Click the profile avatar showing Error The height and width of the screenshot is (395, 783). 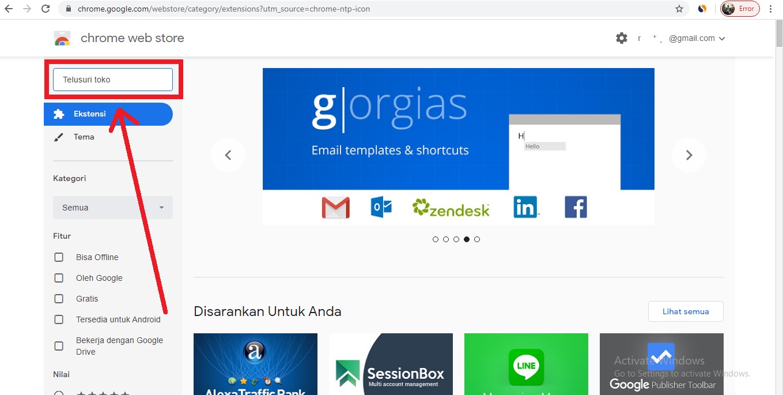coord(740,9)
